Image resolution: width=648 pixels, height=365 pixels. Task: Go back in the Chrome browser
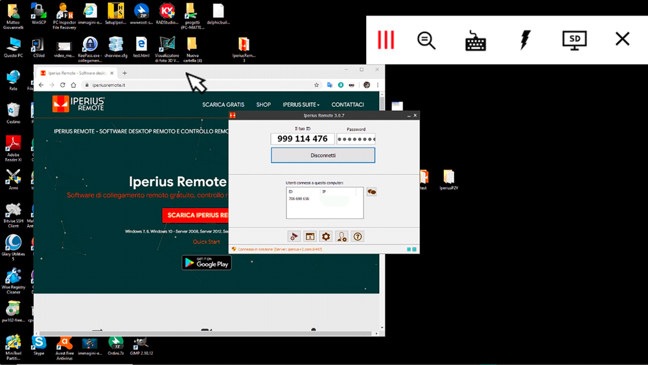click(x=41, y=85)
